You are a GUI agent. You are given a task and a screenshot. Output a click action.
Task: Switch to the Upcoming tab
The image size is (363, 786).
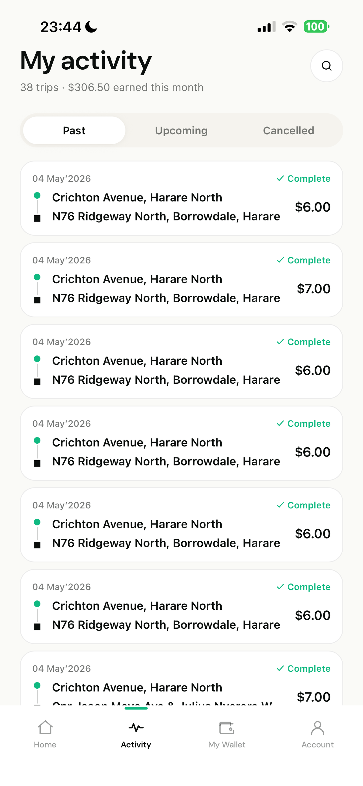[x=181, y=131]
